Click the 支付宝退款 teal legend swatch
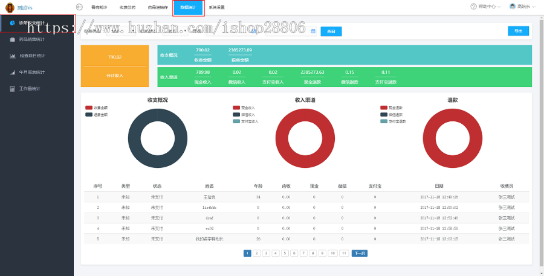 coord(384,121)
